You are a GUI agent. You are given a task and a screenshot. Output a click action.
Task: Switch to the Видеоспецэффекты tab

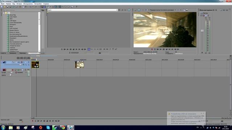click(34, 53)
